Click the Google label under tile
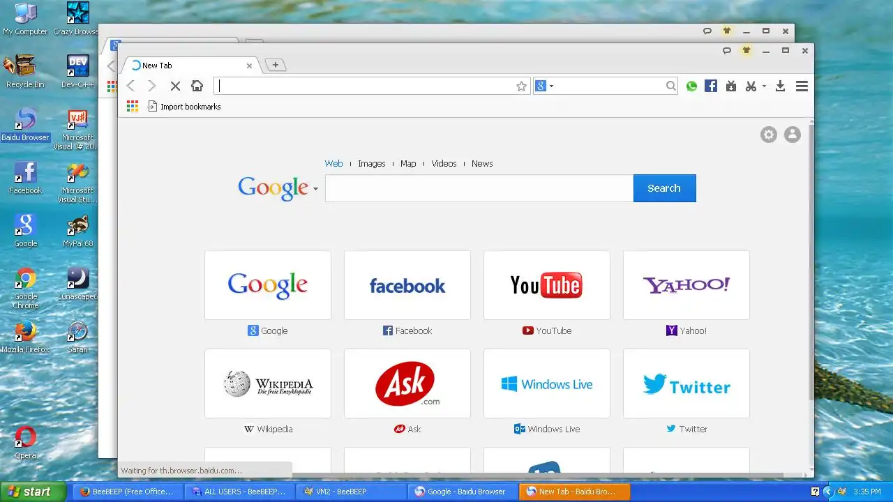The height and width of the screenshot is (502, 893). [x=274, y=330]
